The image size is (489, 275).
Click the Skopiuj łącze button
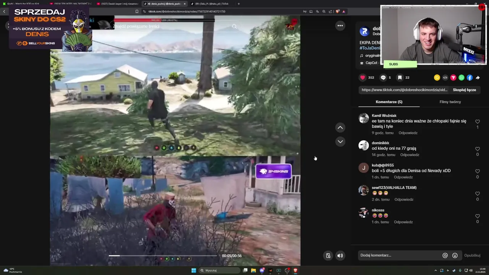coord(464,90)
